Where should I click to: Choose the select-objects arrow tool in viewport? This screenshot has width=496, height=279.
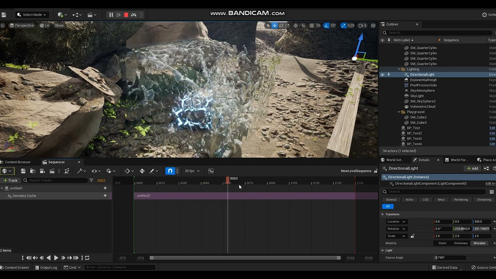coord(268,26)
